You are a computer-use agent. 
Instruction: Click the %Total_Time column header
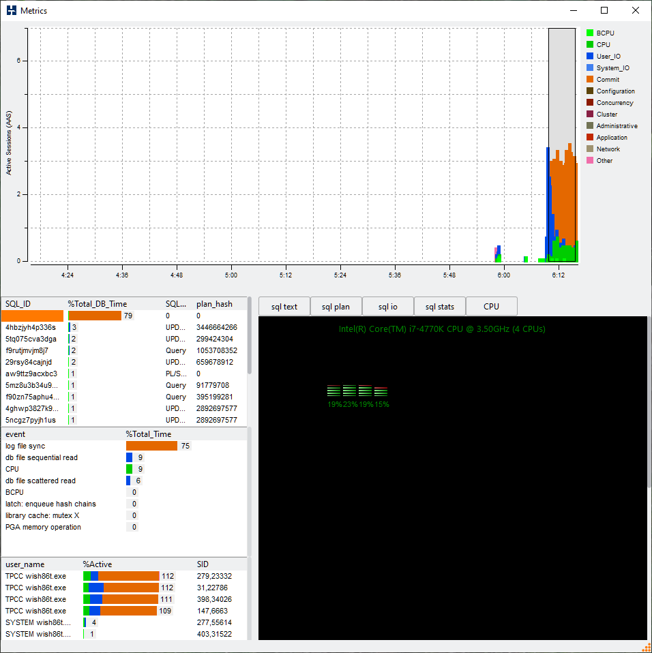tap(149, 434)
